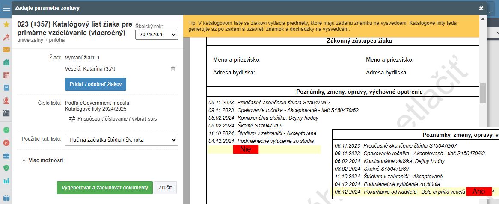Close the Zadajte parametre zostavy dialog
Screen dimensions: 499x204
tap(481, 8)
